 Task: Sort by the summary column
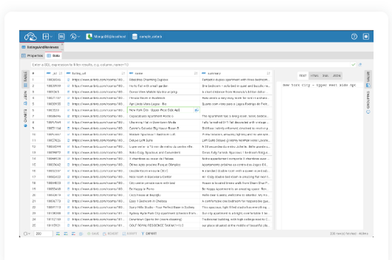[268, 73]
